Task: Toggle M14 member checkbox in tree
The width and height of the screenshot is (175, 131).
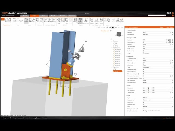Action: click(x=114, y=45)
